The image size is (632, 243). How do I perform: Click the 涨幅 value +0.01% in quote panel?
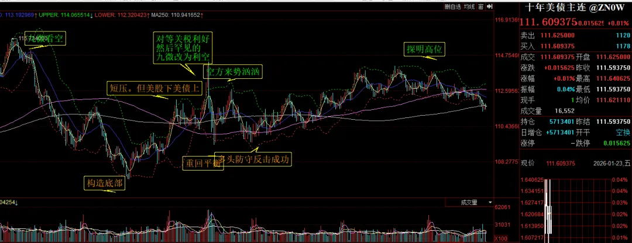(x=564, y=78)
